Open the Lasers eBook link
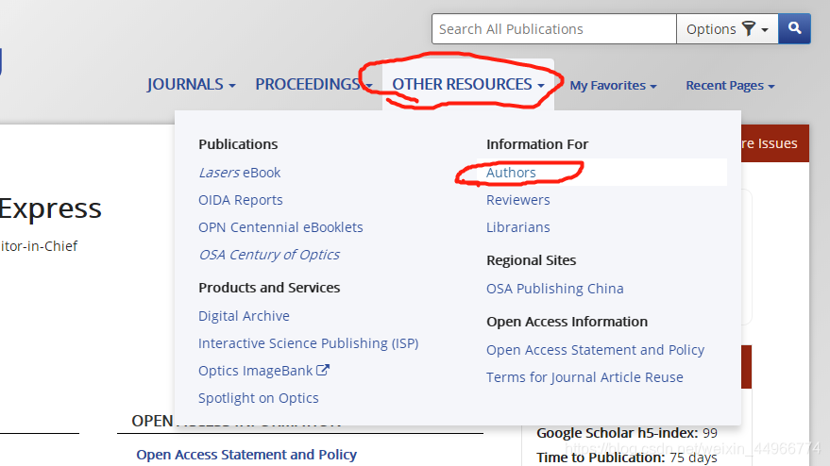The height and width of the screenshot is (466, 830). click(x=240, y=173)
